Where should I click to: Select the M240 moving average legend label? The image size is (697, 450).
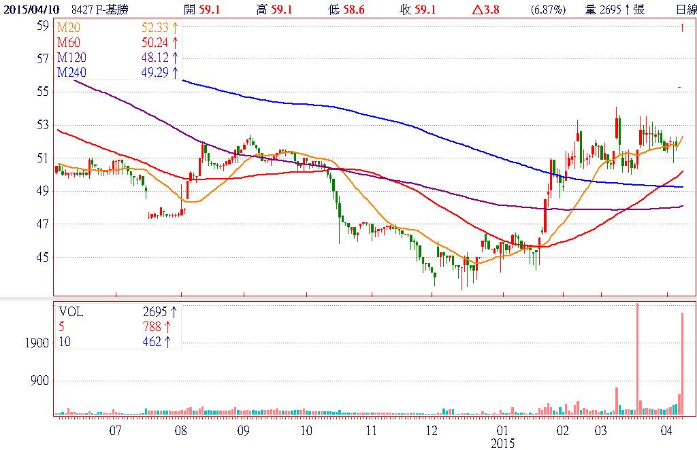pos(70,72)
